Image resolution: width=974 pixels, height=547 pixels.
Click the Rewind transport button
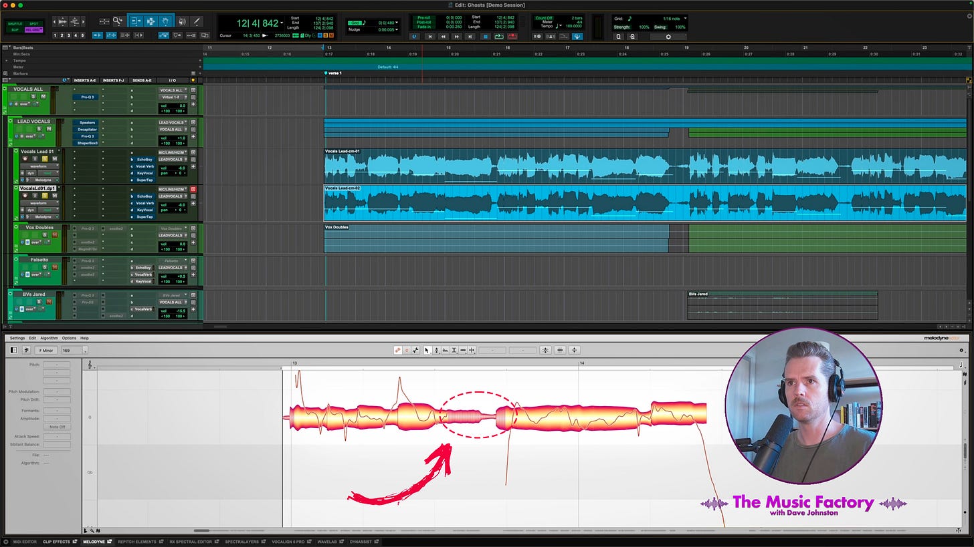[443, 37]
